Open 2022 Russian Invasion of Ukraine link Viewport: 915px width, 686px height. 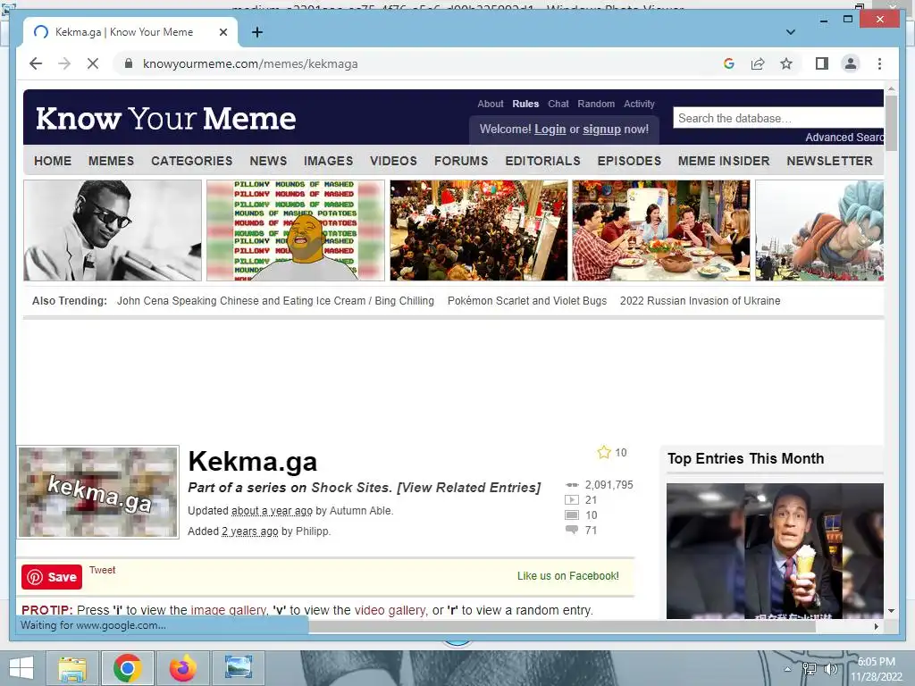click(x=700, y=301)
